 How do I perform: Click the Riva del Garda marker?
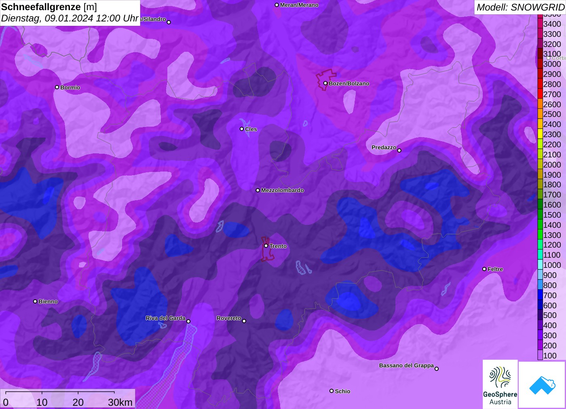188,321
